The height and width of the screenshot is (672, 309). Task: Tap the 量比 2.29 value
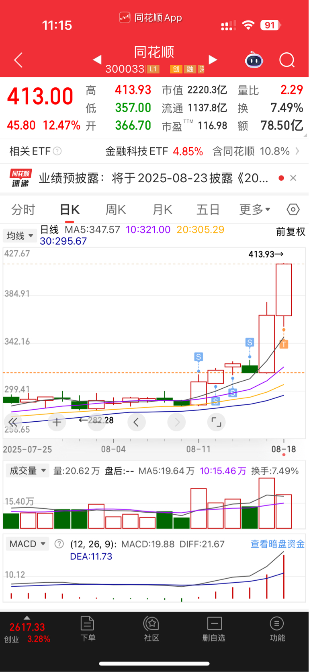coord(270,90)
